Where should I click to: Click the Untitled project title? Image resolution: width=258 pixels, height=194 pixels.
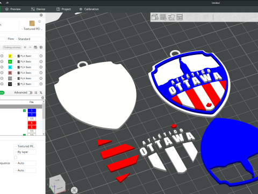pyautogui.click(x=216, y=3)
